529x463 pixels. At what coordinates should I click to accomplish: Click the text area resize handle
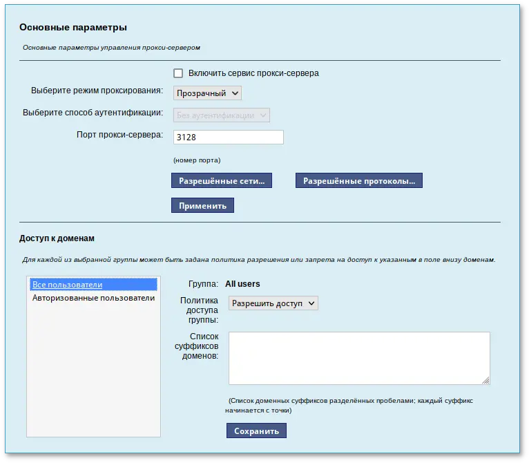click(x=486, y=379)
